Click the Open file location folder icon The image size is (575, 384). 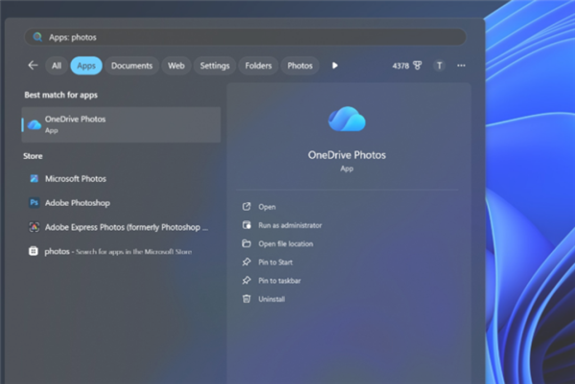click(247, 243)
